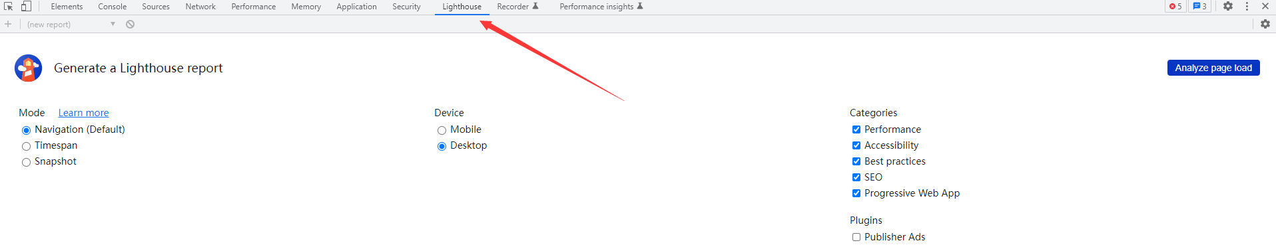
Task: Uncheck the Accessibility category
Action: coord(856,145)
